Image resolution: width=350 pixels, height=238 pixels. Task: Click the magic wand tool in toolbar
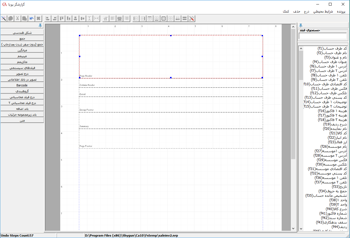4,18
